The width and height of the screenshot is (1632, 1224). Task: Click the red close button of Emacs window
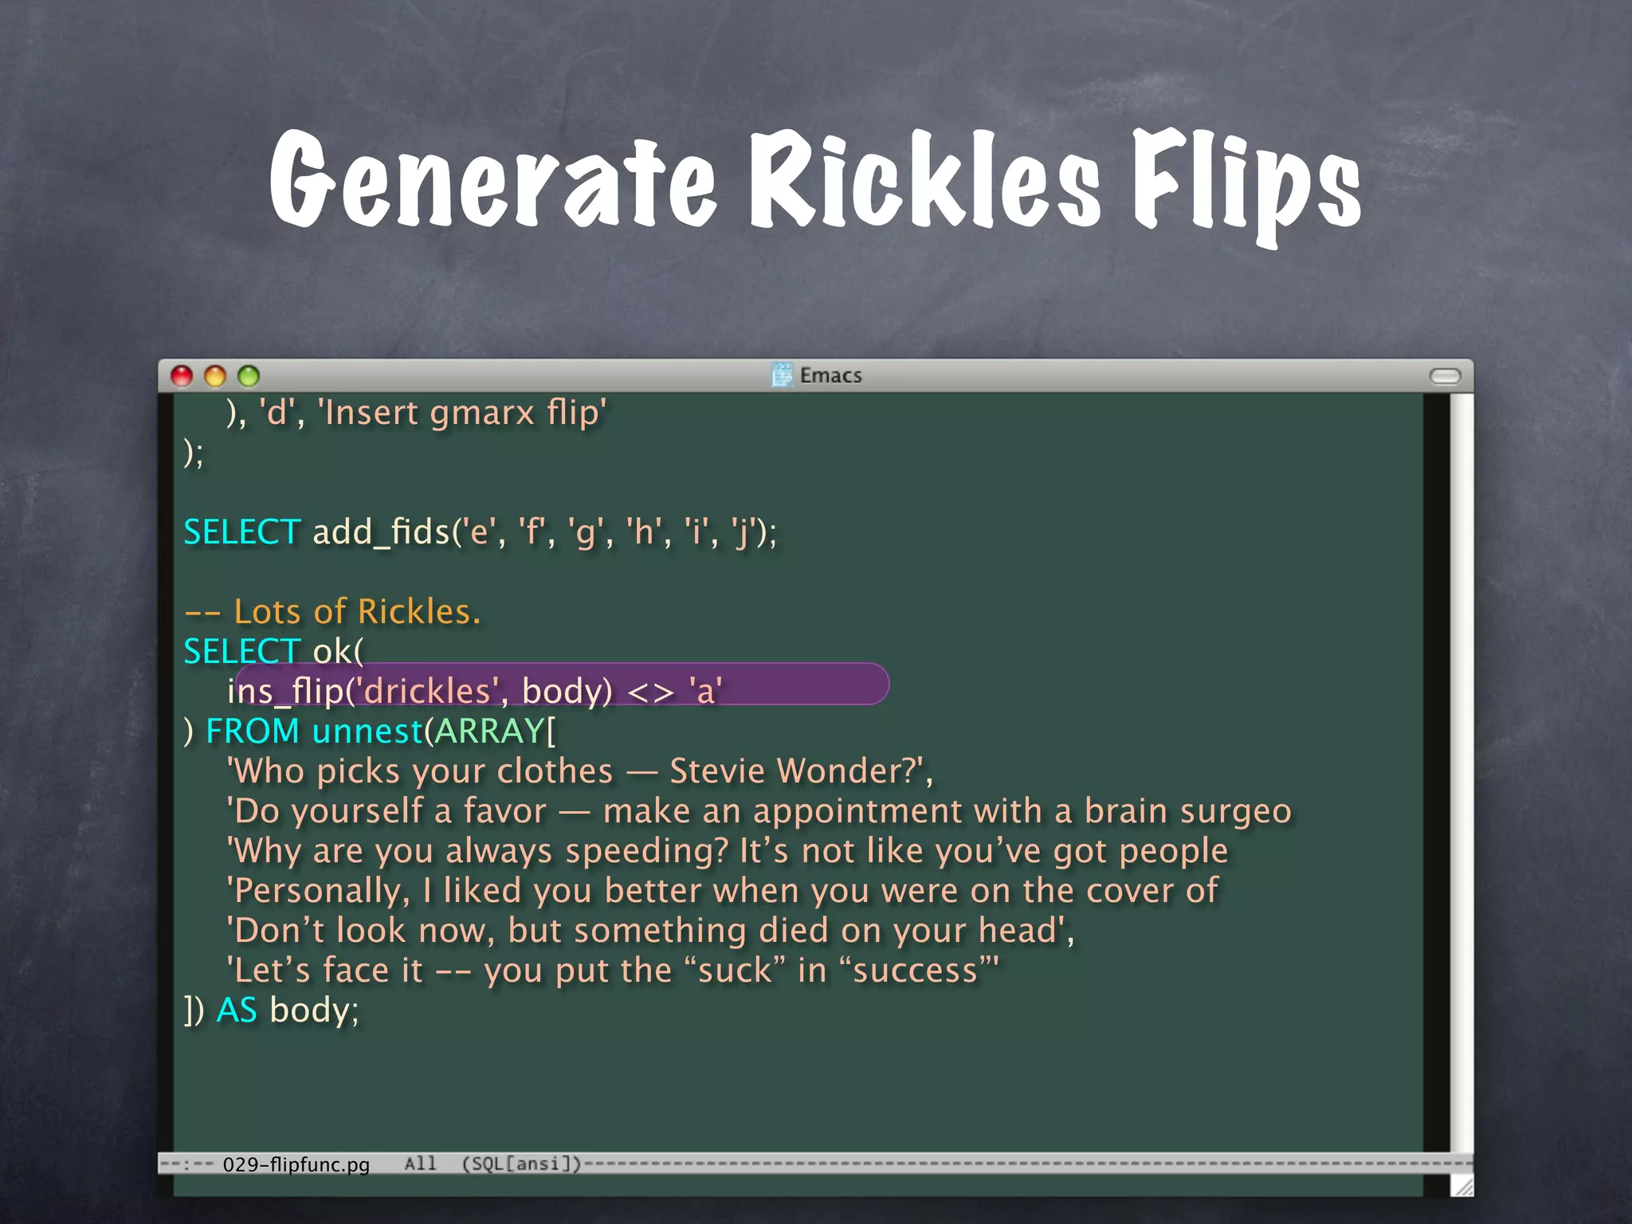coord(182,375)
